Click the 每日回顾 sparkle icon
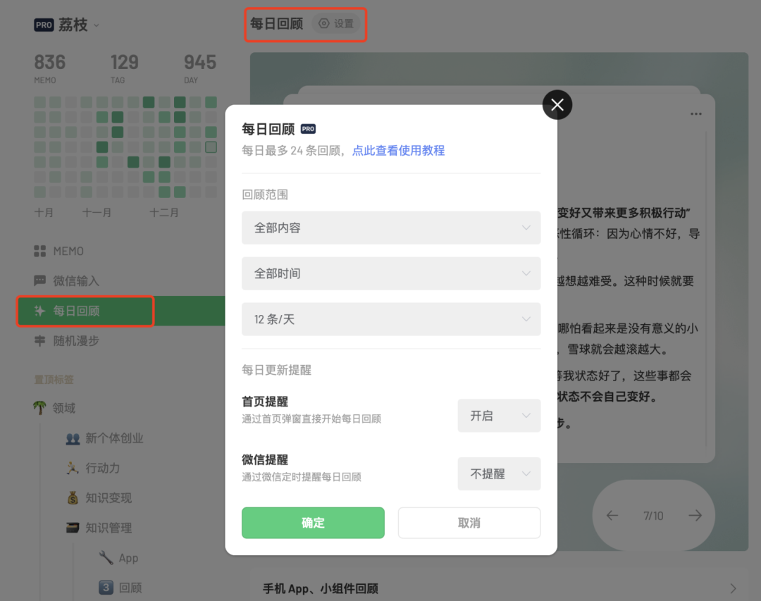 click(x=39, y=311)
